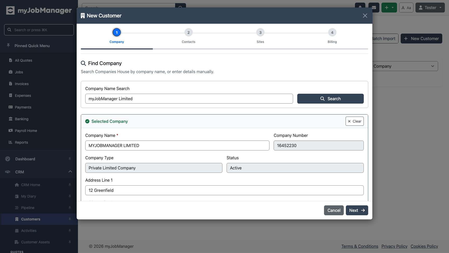Click the Company Name Search field
Screen dimensions: 449x253
click(189, 99)
